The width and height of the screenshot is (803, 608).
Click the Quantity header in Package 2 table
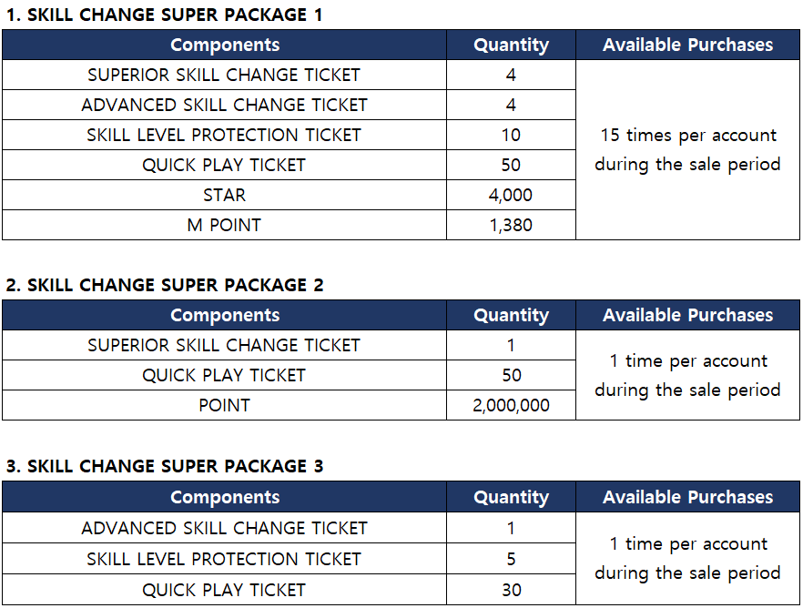pos(511,315)
